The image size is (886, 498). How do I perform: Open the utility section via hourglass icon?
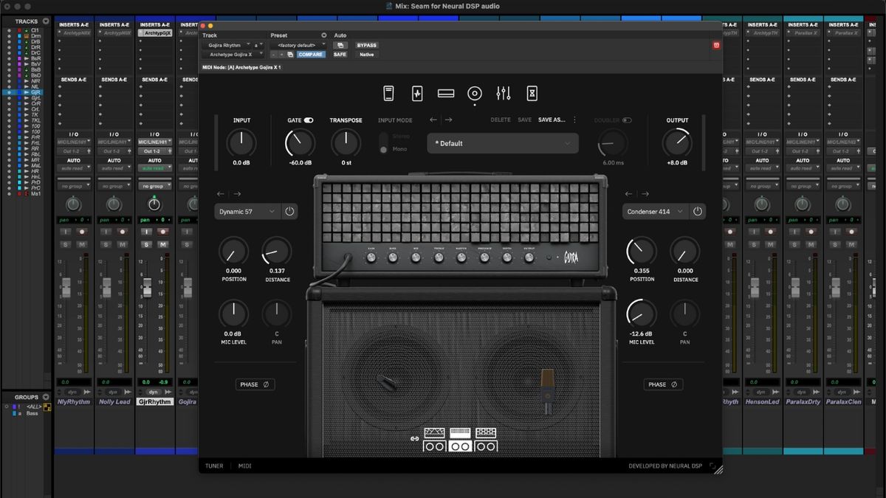point(532,94)
